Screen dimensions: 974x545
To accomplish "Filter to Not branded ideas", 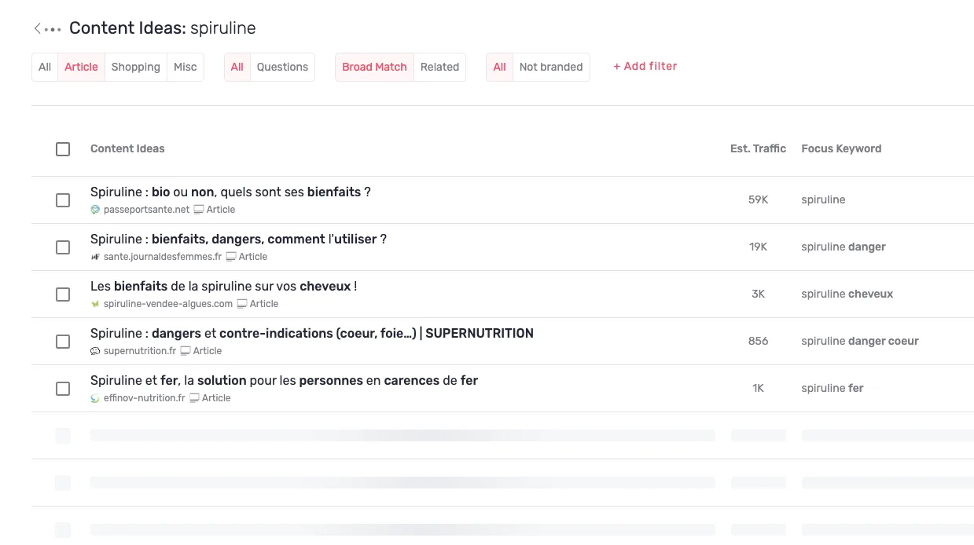I will coord(551,67).
